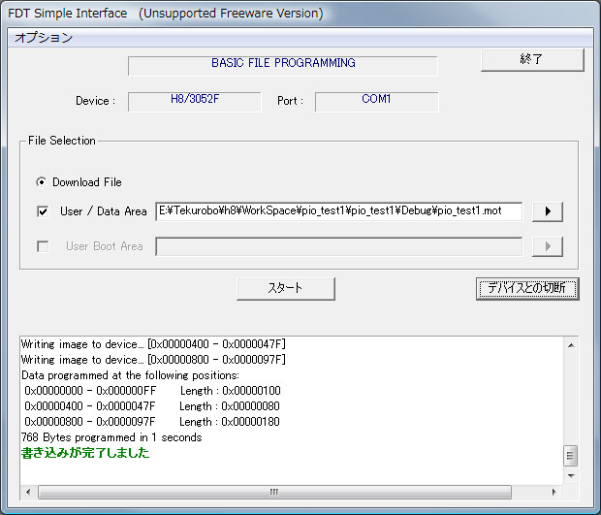Select the Device field showing H8/3052F
Image resolution: width=601 pixels, height=515 pixels.
tap(195, 101)
